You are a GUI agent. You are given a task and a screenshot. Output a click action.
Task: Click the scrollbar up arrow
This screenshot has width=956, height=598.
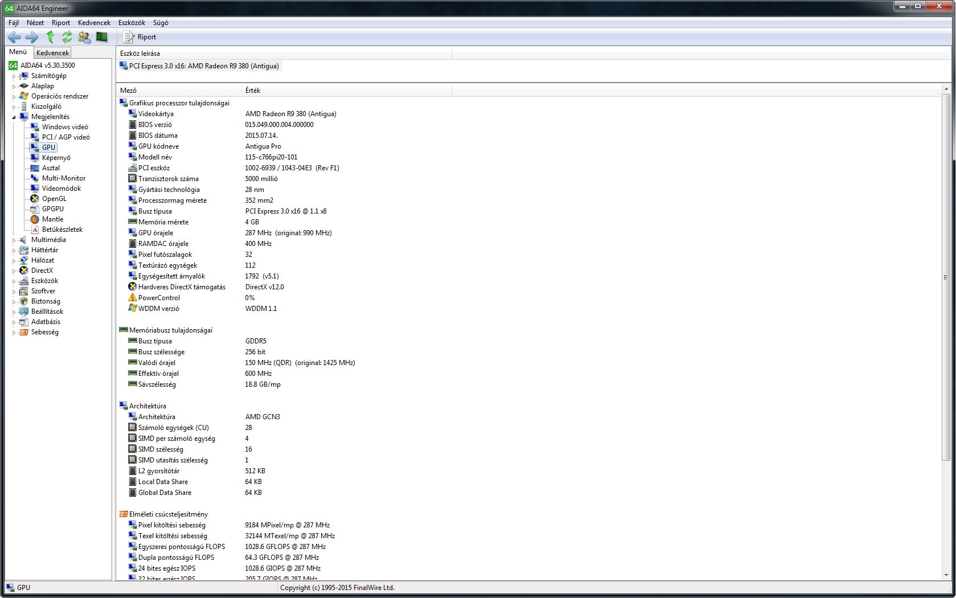946,89
